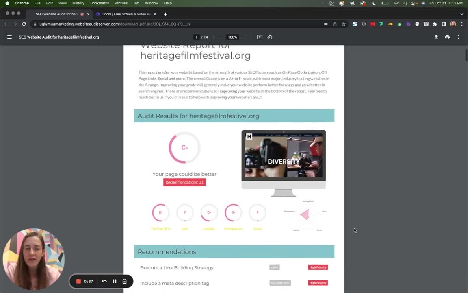Delete the Loom recording

(124, 281)
